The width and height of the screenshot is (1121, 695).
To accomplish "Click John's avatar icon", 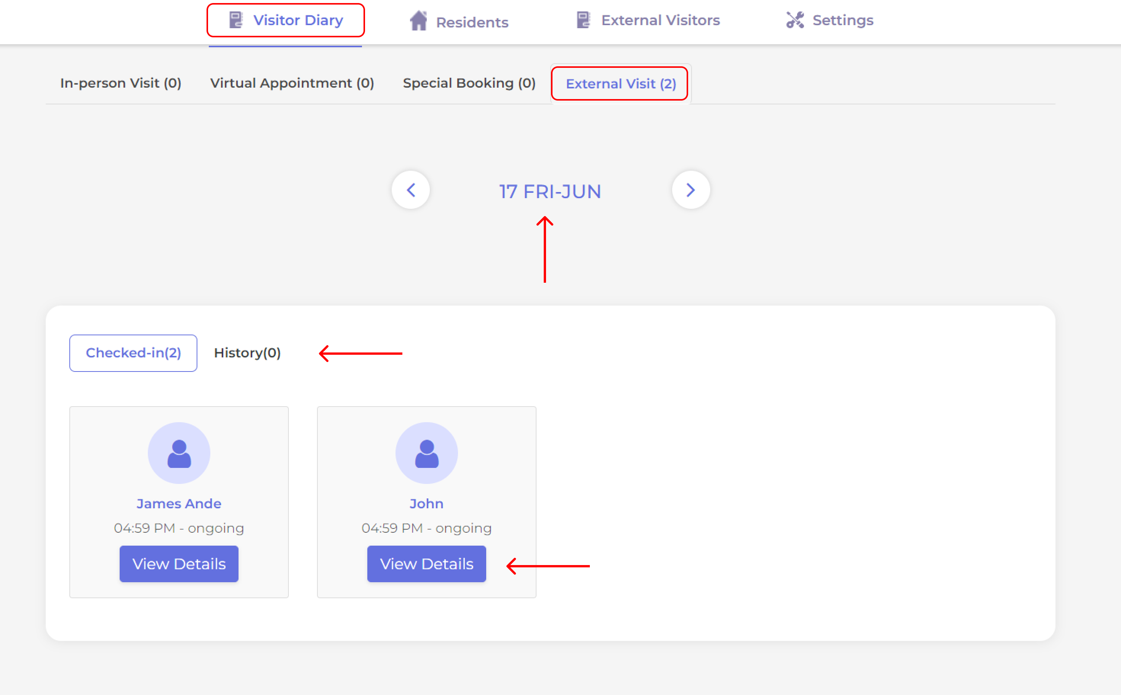I will (426, 453).
